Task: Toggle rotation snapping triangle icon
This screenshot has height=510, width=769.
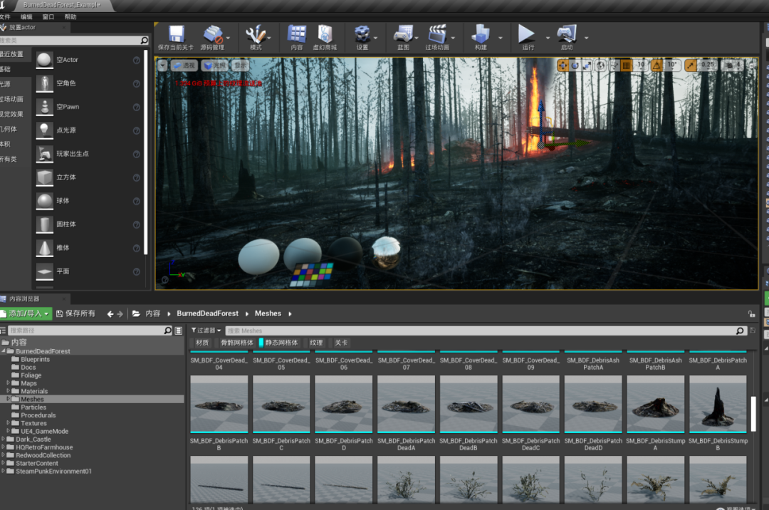Action: point(656,66)
